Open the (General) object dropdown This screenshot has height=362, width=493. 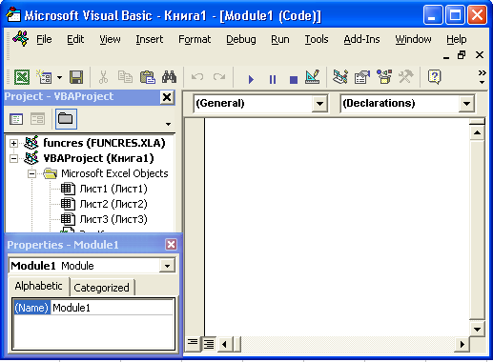(319, 104)
